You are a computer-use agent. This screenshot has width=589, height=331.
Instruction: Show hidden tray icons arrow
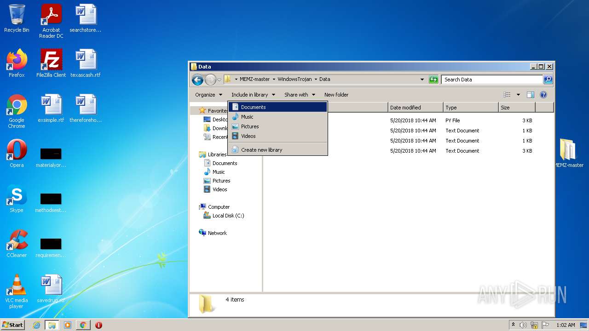[513, 325]
